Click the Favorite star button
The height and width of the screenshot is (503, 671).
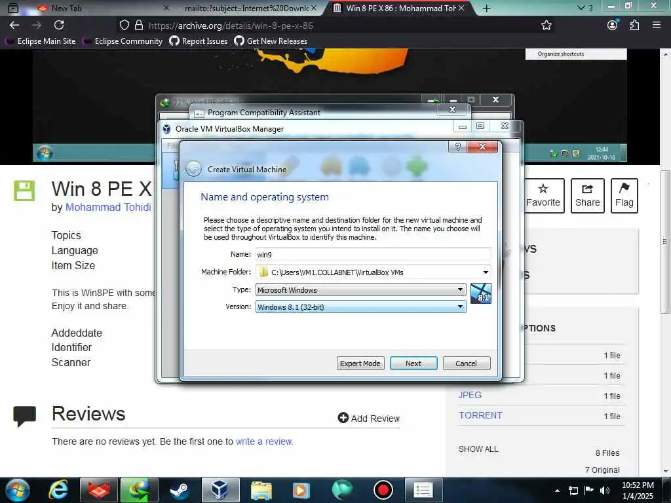tap(543, 195)
